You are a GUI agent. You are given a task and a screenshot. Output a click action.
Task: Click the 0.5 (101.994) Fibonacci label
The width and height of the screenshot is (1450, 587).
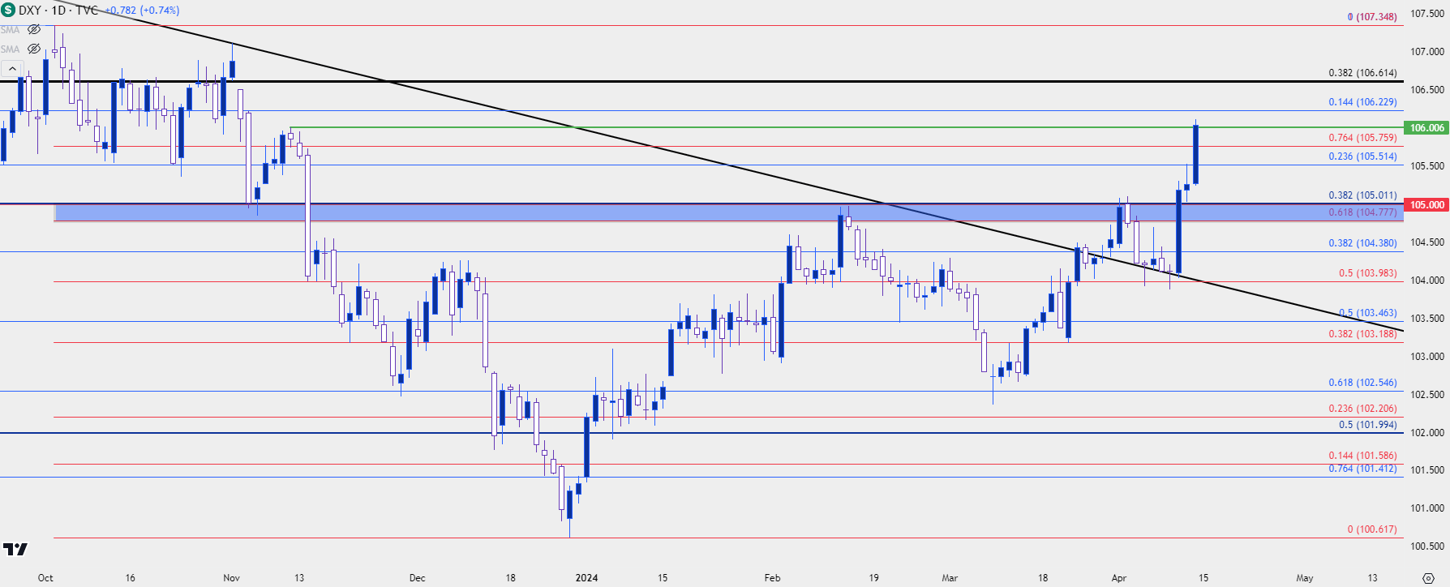tap(1368, 425)
